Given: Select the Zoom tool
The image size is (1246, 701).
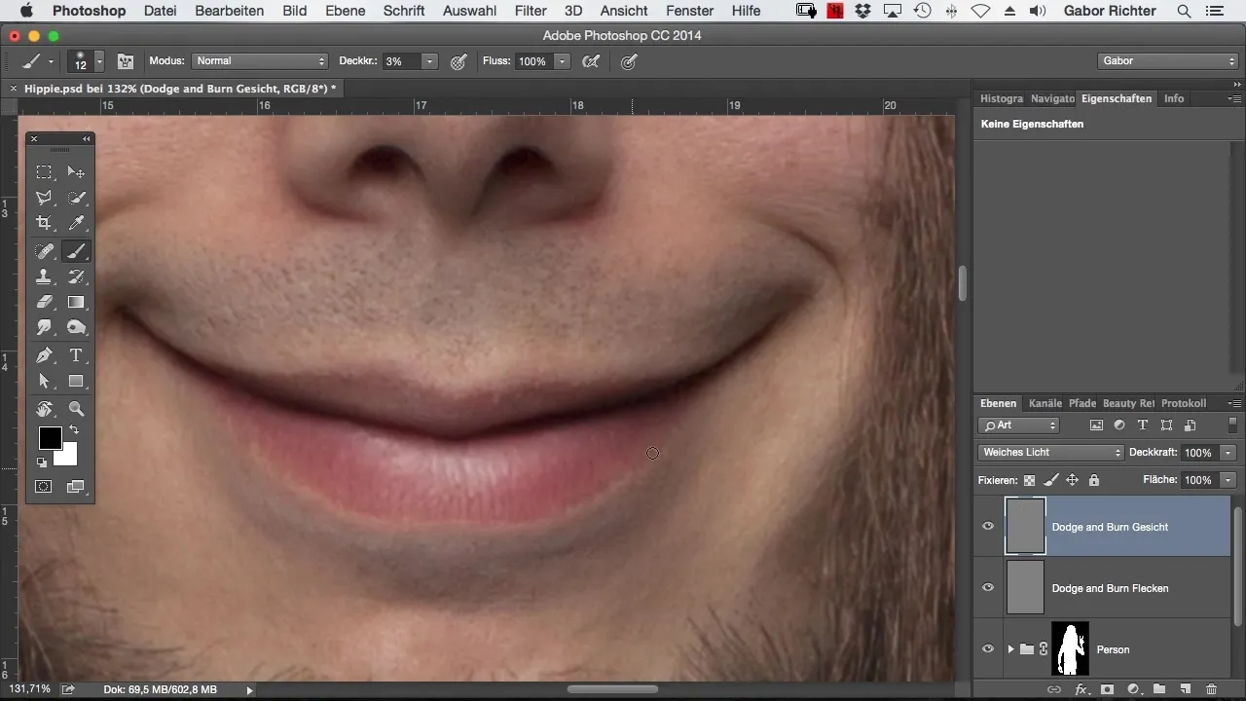Looking at the screenshot, I should 76,409.
